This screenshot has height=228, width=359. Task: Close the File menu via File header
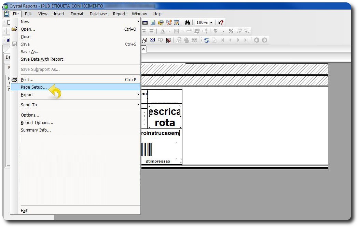tap(16, 14)
